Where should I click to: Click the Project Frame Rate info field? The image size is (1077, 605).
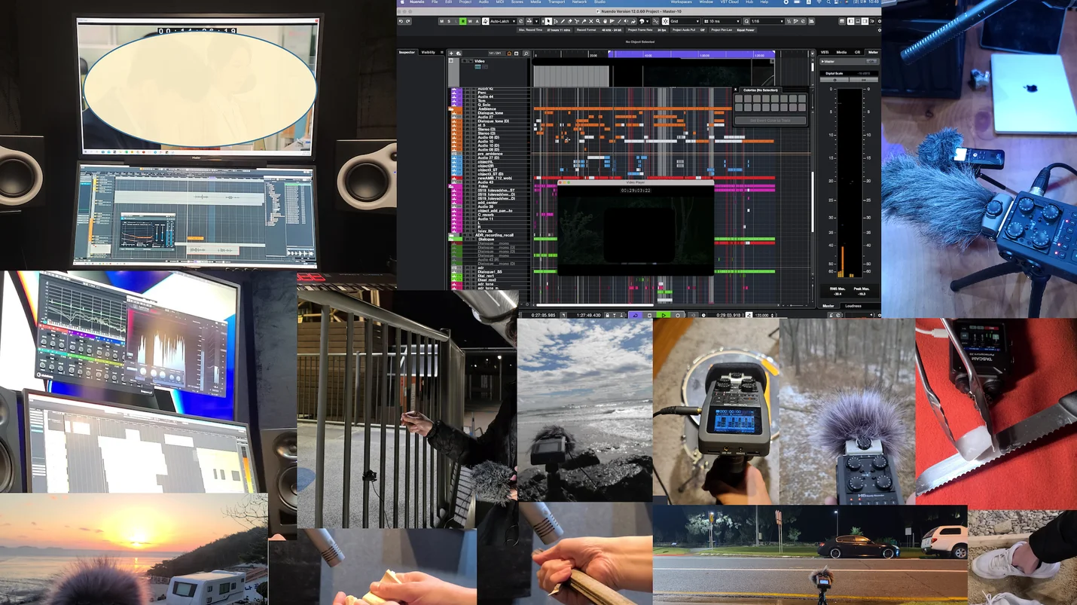click(648, 30)
